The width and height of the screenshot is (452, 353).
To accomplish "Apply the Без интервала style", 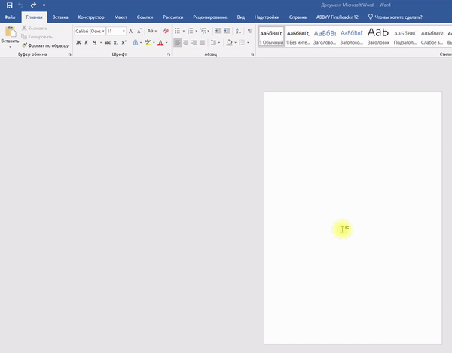I will [298, 36].
